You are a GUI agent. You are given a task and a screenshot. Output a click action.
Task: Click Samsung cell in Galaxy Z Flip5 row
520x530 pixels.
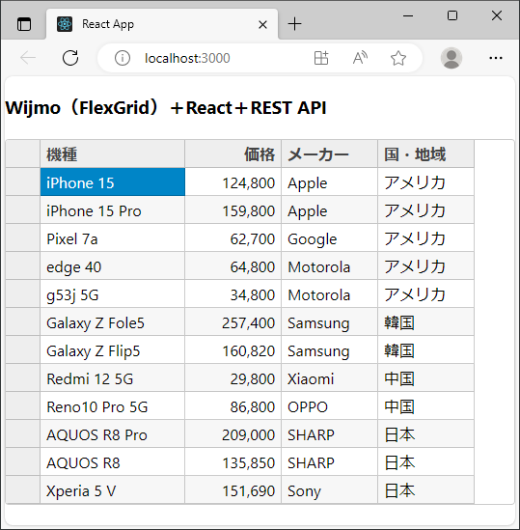(329, 350)
